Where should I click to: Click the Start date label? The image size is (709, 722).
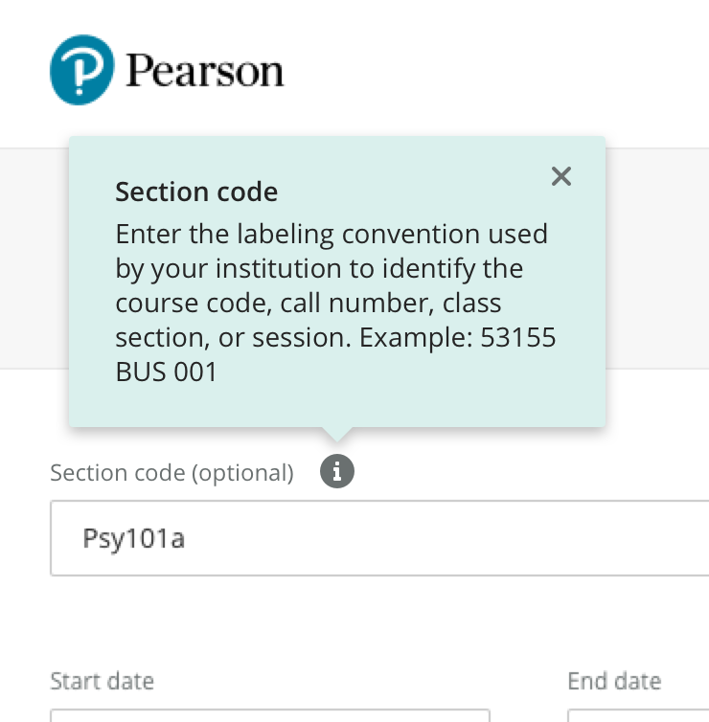102,681
